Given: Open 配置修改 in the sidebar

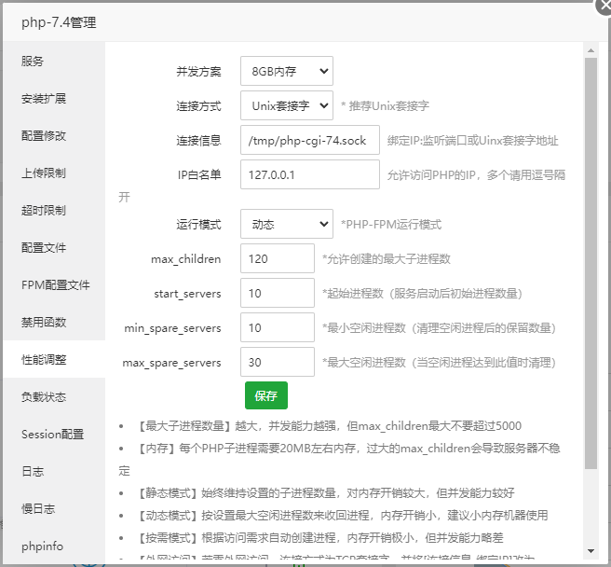Looking at the screenshot, I should point(44,136).
